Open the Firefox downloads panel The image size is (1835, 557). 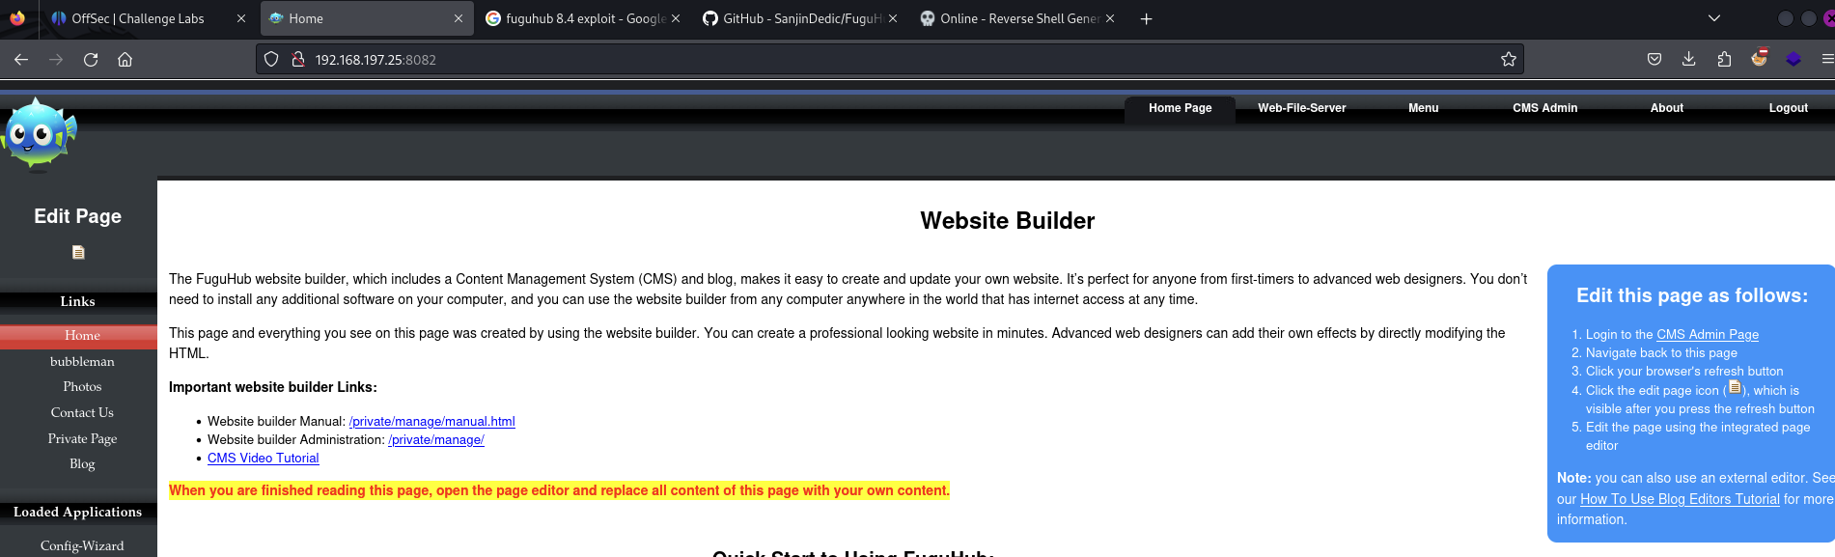coord(1689,60)
